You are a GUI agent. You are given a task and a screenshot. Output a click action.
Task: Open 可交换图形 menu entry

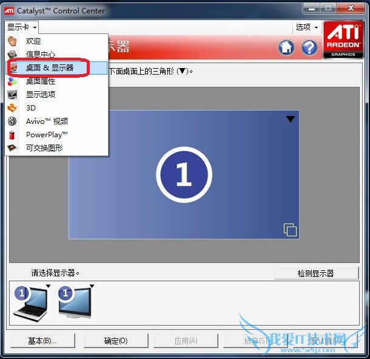56,148
